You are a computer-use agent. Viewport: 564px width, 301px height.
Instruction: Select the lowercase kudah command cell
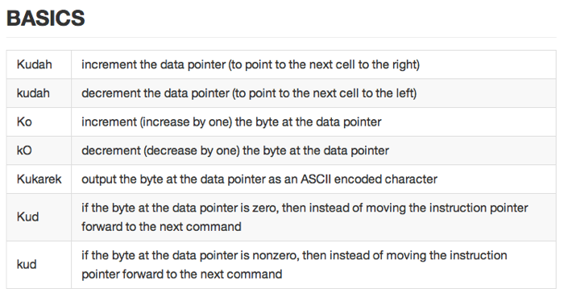[39, 93]
